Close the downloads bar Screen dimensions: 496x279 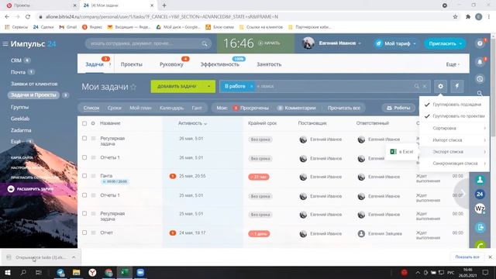[x=490, y=257]
